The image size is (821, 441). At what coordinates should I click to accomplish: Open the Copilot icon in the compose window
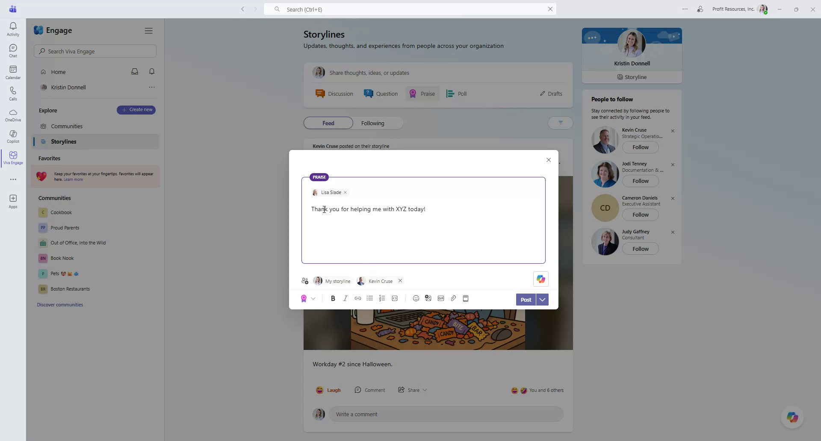point(540,279)
